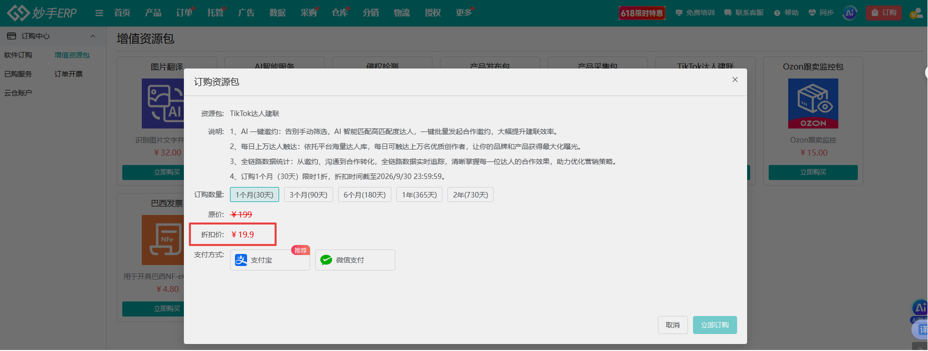
Task: Click the 妙手ERP logo
Action: point(42,12)
